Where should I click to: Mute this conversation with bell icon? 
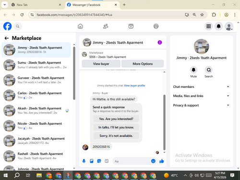pyautogui.click(x=193, y=70)
